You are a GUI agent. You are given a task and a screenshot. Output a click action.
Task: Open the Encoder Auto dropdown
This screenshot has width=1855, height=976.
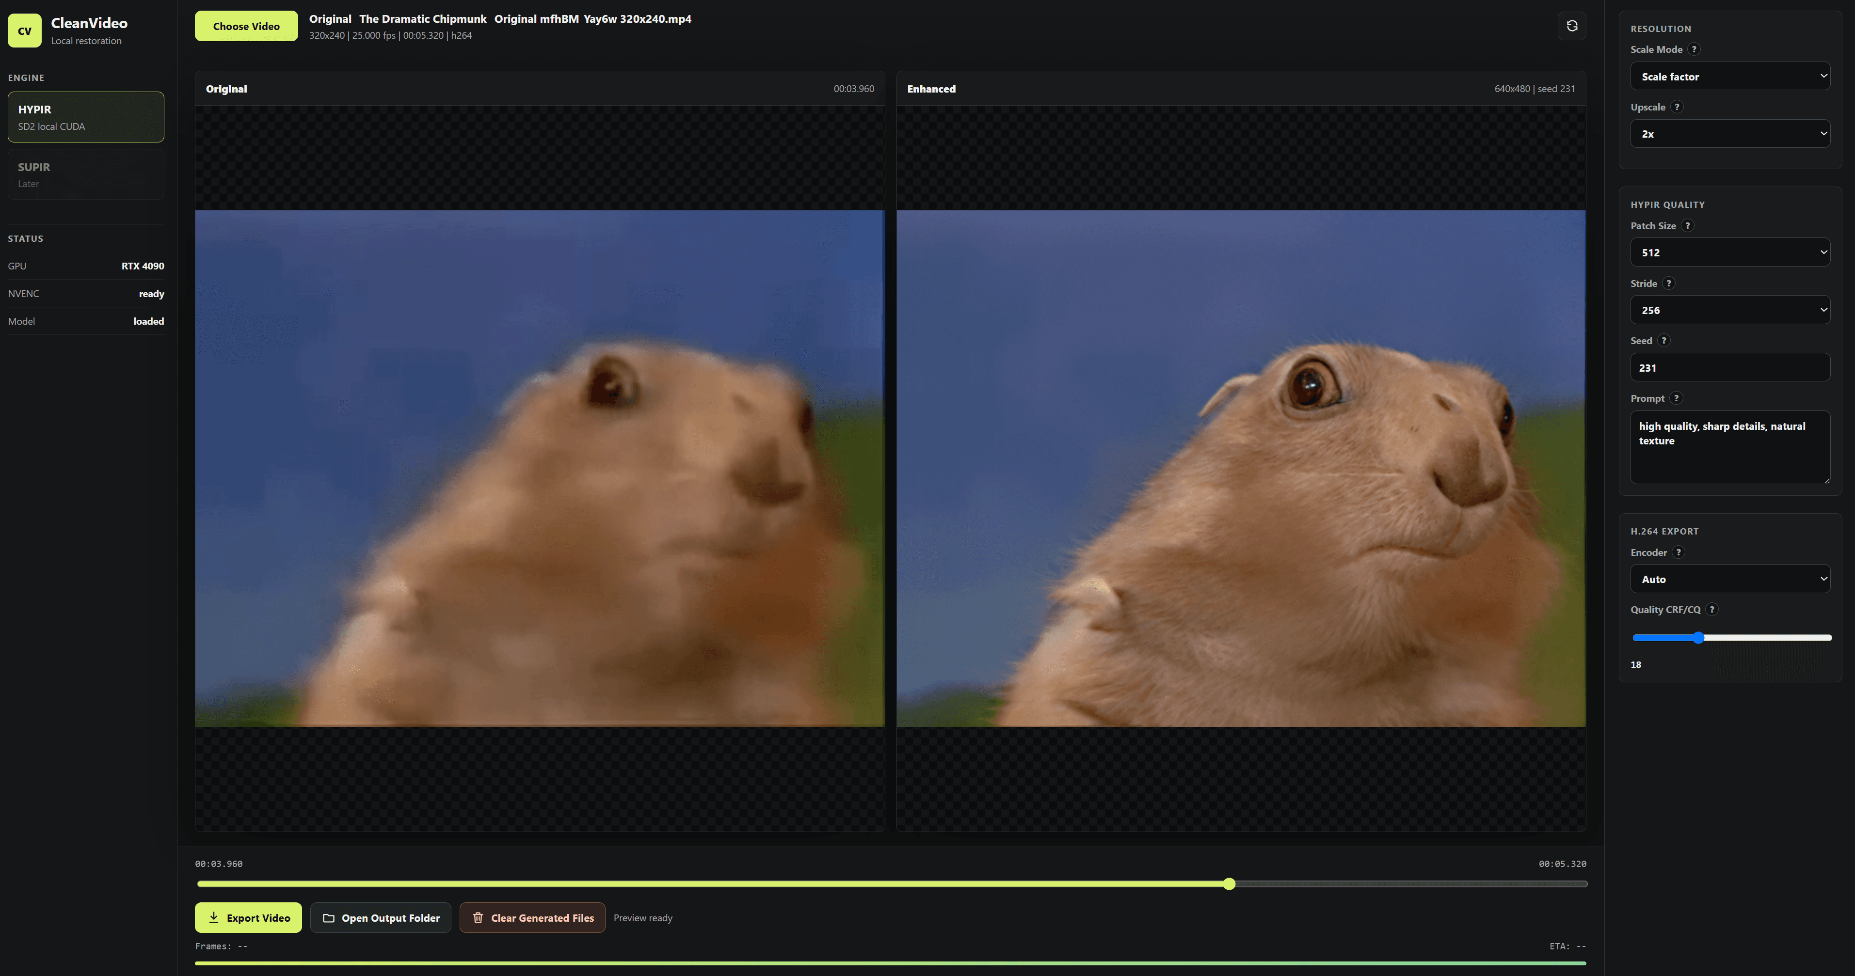pos(1730,580)
